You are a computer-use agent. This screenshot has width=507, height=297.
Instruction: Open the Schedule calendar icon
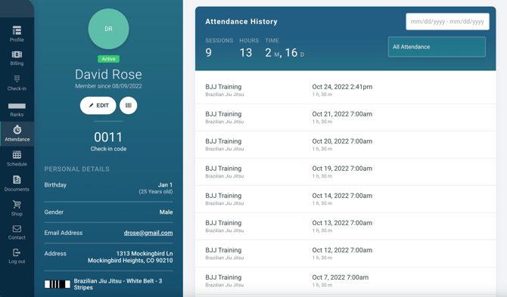click(x=17, y=155)
